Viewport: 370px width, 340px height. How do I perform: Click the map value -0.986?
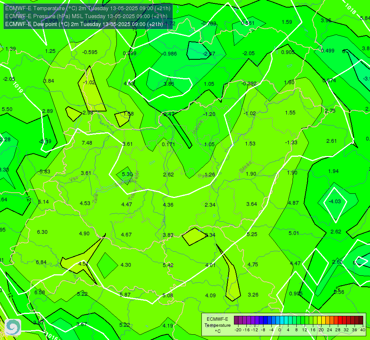[169, 54]
